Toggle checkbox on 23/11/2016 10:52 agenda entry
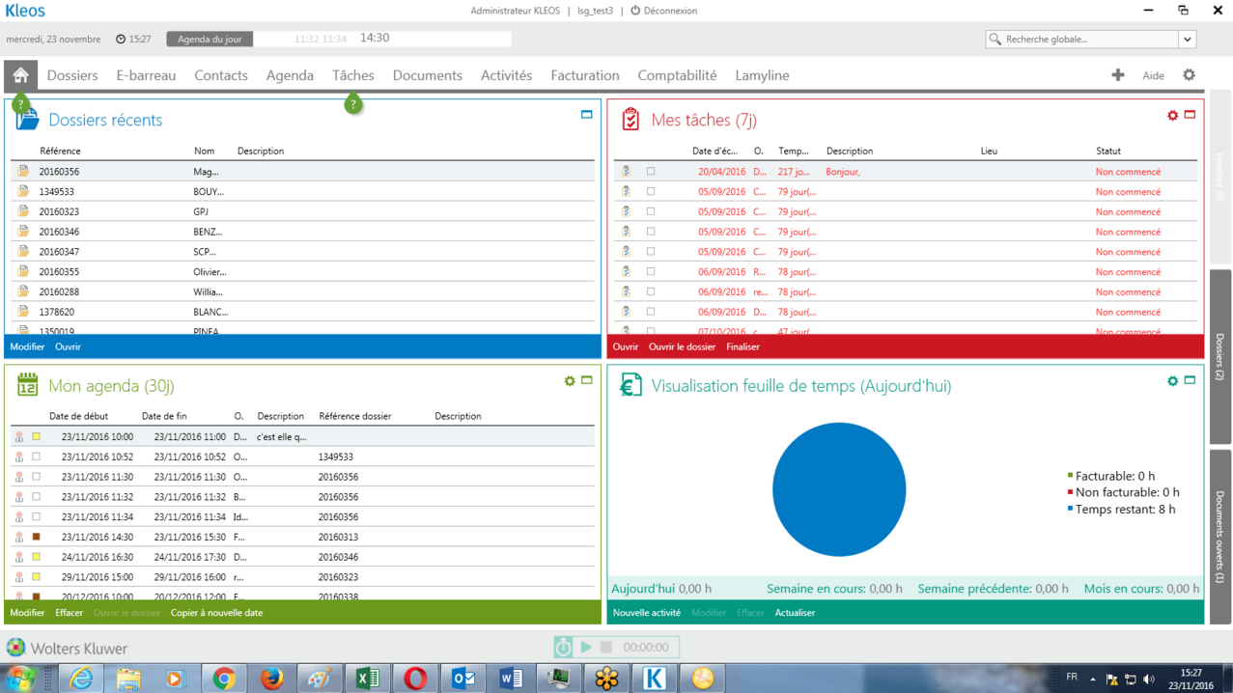This screenshot has width=1233, height=693. 37,457
